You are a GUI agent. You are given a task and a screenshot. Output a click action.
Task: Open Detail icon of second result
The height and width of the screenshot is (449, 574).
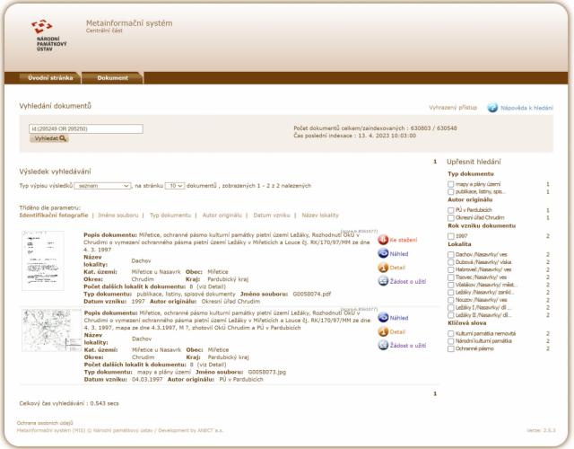click(x=383, y=331)
